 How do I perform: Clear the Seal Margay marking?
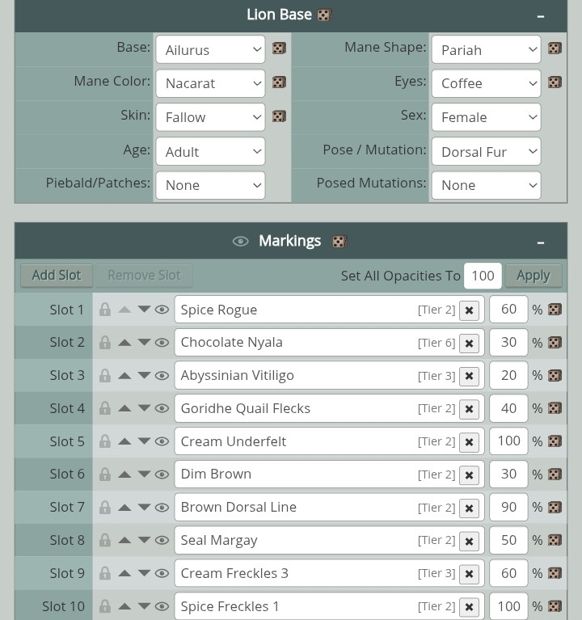[x=469, y=541]
